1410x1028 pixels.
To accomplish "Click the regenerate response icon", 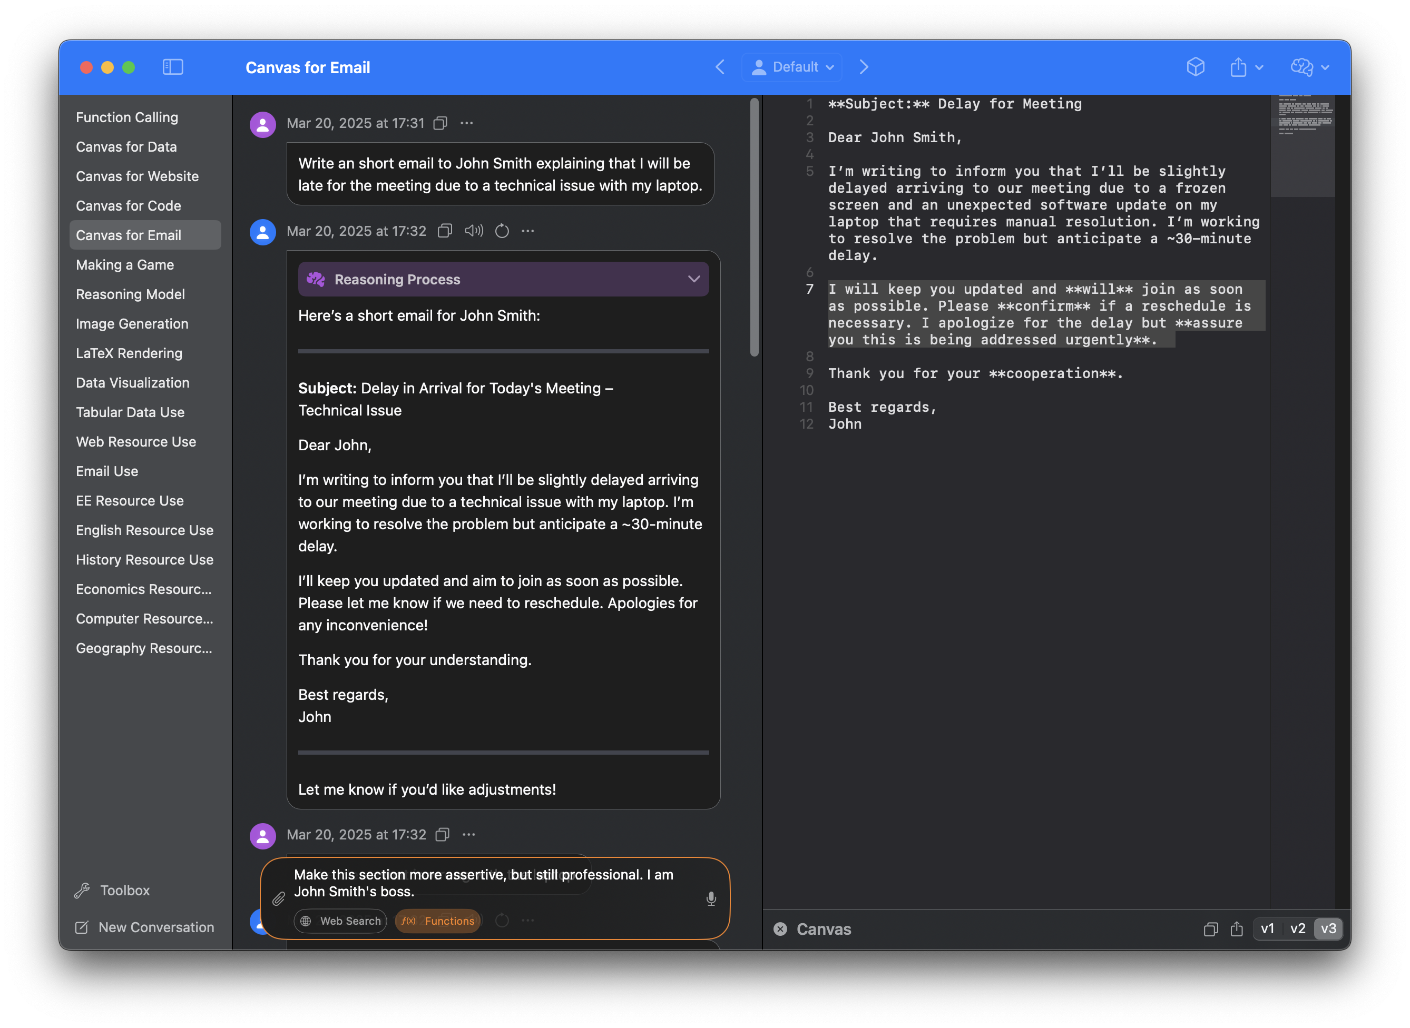I will 502,231.
